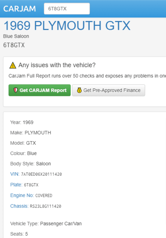Click the Blue Saloon subtitle text

(16, 36)
